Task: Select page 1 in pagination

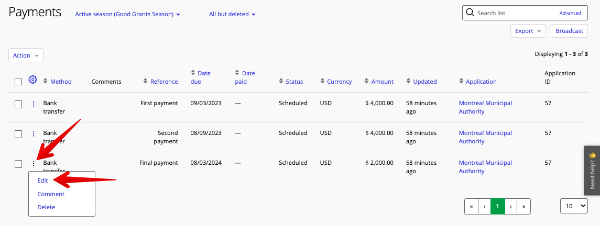Action: point(497,206)
